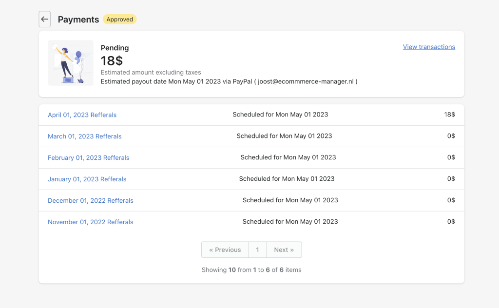Select page 1 in pagination

257,250
